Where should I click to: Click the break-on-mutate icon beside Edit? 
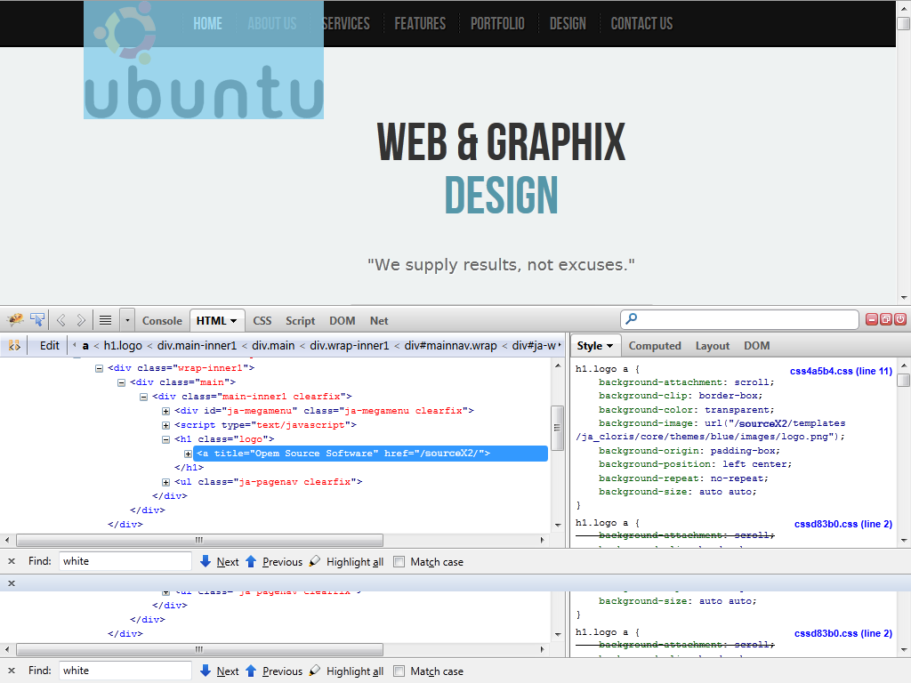(x=14, y=346)
